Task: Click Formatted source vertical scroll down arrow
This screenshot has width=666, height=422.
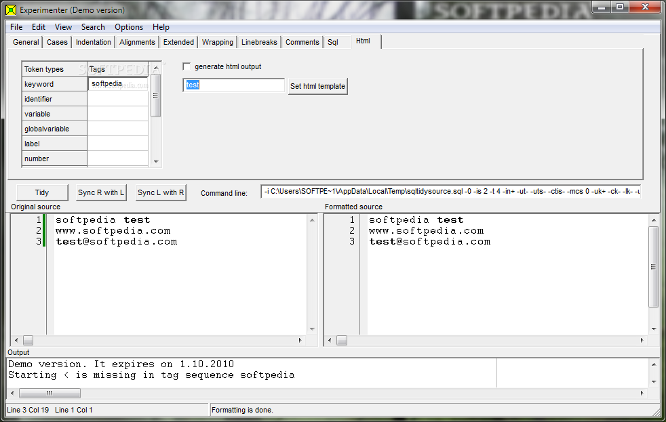Action: tap(654, 329)
